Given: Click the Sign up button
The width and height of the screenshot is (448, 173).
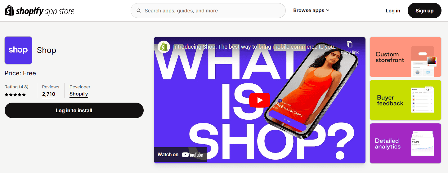Looking at the screenshot, I should click(424, 11).
